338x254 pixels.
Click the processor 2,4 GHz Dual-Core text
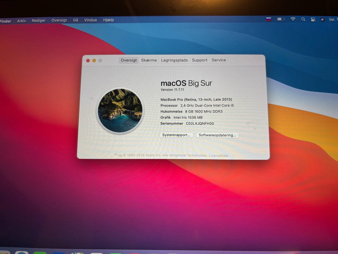tap(207, 105)
